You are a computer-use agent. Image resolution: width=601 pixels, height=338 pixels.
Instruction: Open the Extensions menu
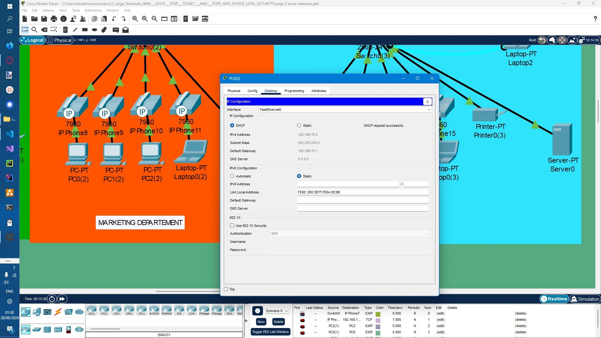tap(93, 10)
